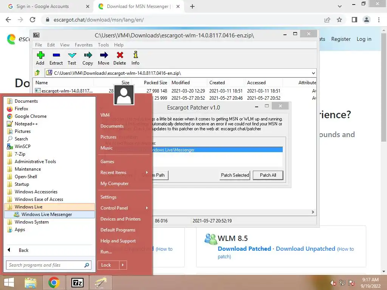This screenshot has width=387, height=290.
Task: Go Back in Start menu programs
Action: 24,250
